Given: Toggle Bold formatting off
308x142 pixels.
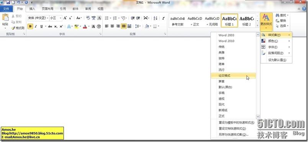Looking at the screenshot, I should coord(30,26).
